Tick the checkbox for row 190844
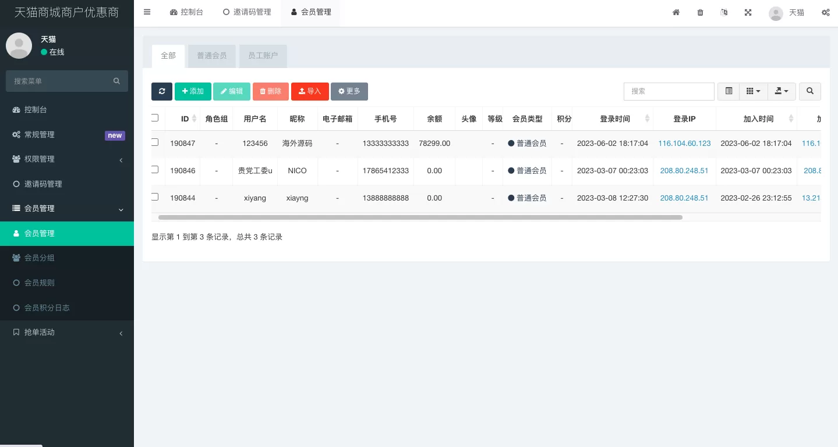Viewport: 838px width, 447px height. (155, 197)
